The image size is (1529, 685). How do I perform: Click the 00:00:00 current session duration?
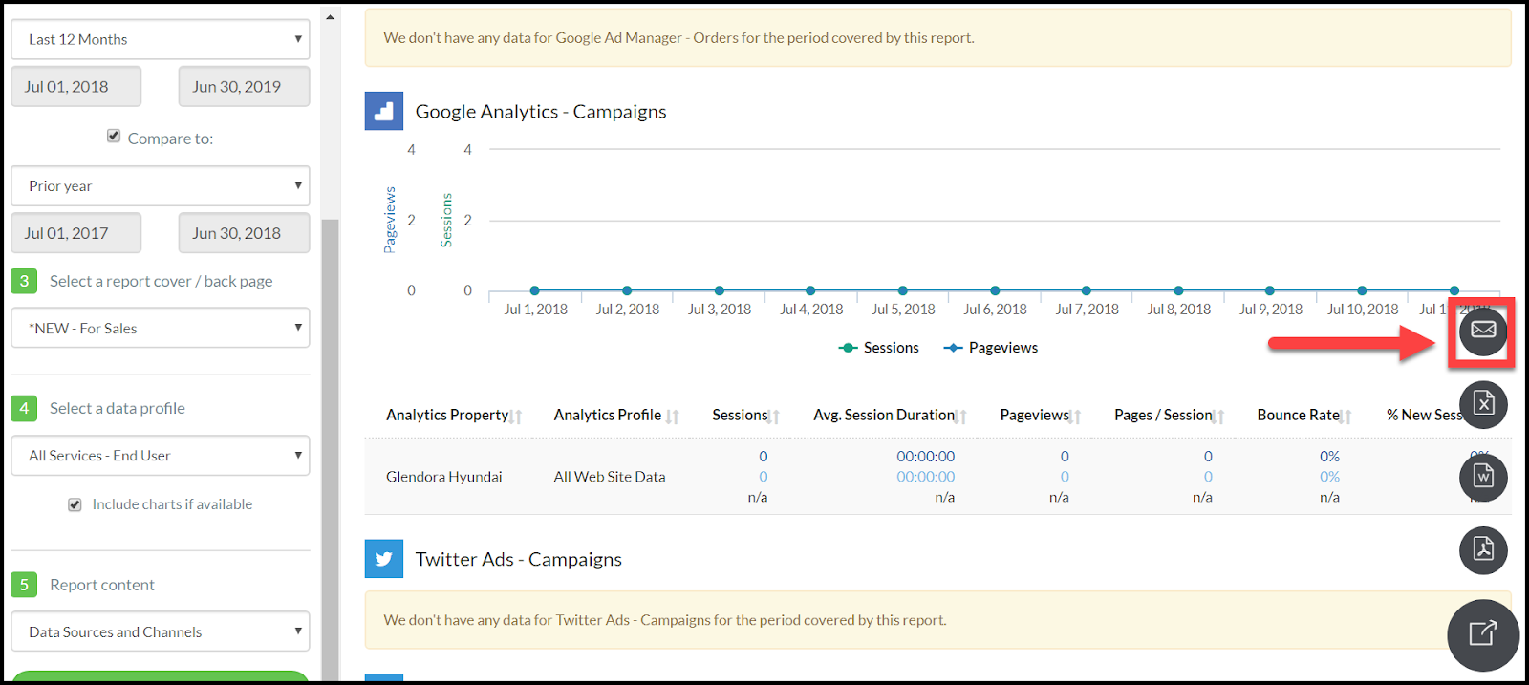click(925, 457)
